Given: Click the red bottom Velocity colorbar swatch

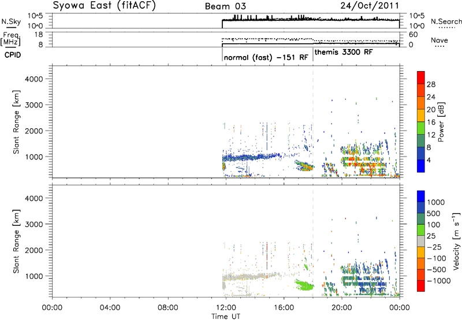Looking at the screenshot, I should pos(421,286).
